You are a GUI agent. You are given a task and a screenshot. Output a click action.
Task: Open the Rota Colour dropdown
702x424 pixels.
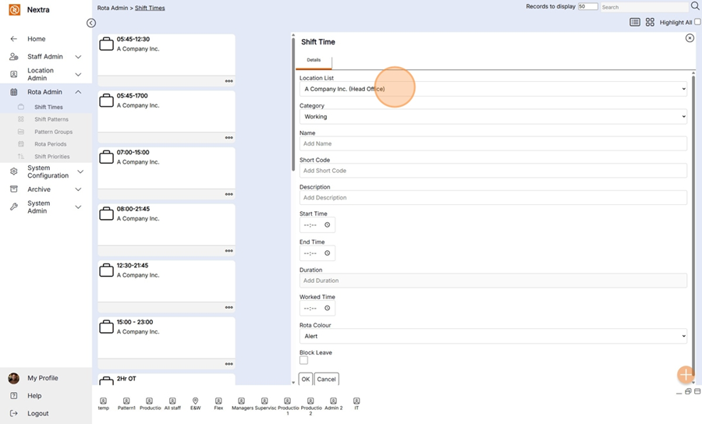(493, 337)
